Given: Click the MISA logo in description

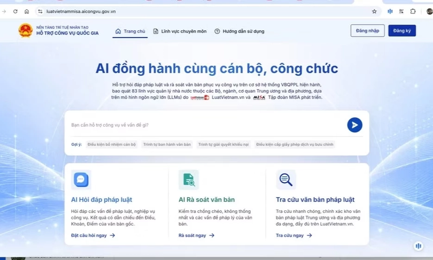Looking at the screenshot, I should click(259, 98).
